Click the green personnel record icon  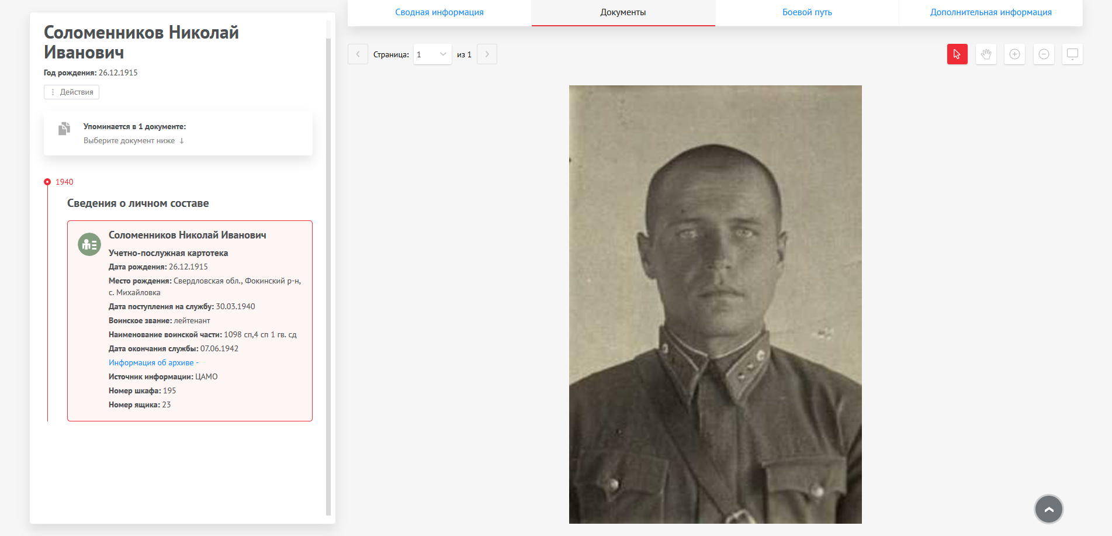[89, 244]
